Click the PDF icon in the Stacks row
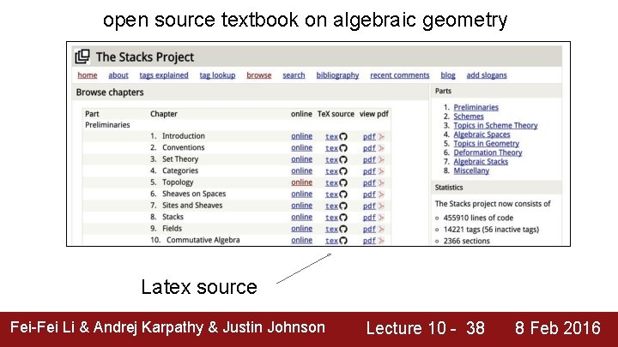618x347 pixels. 381,218
